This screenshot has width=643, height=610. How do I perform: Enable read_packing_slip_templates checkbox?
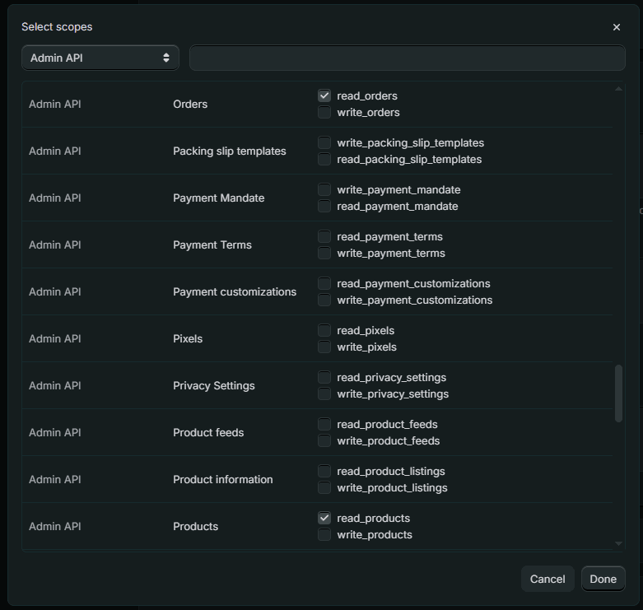[324, 159]
